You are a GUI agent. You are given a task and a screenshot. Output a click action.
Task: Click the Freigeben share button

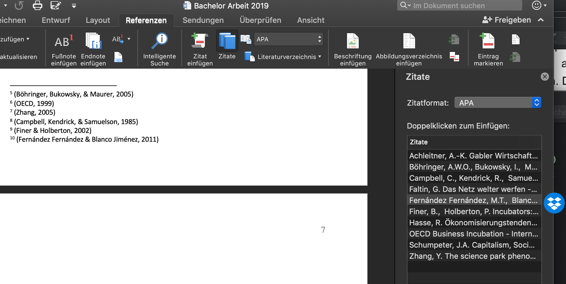point(506,20)
